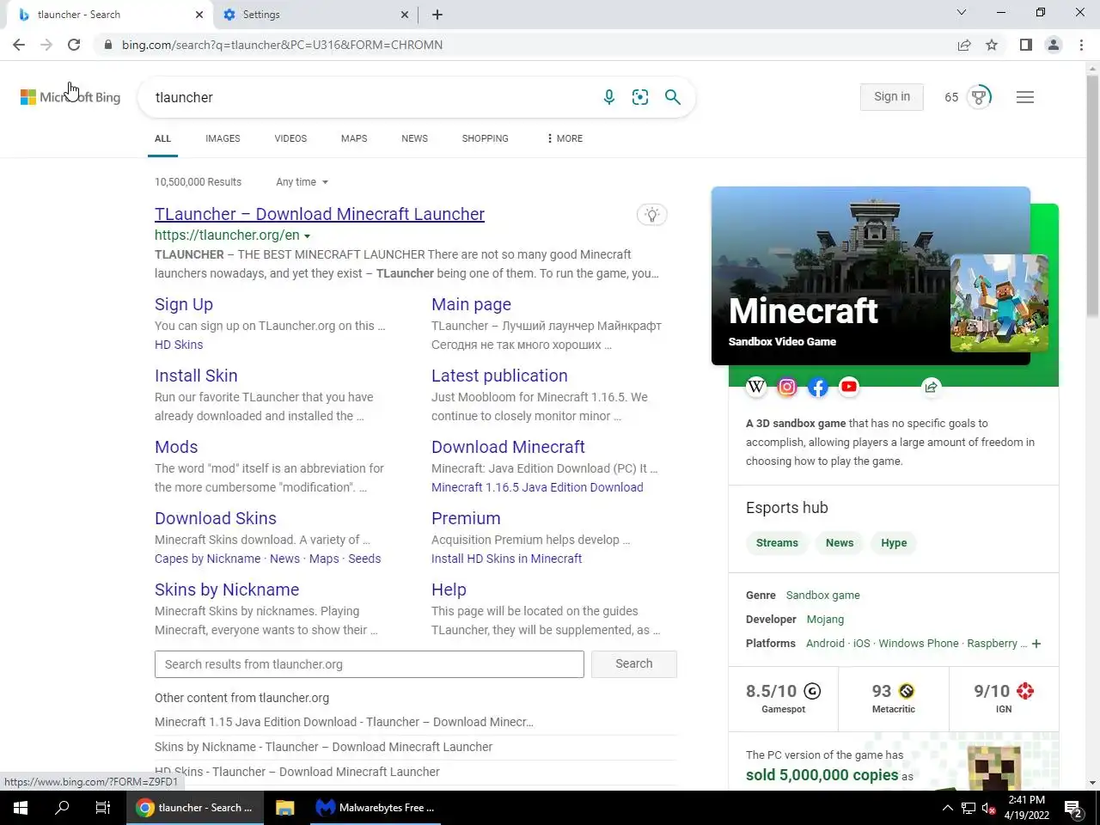Reload the page with refresh icon
Screen dimensions: 1100x825
(74, 45)
